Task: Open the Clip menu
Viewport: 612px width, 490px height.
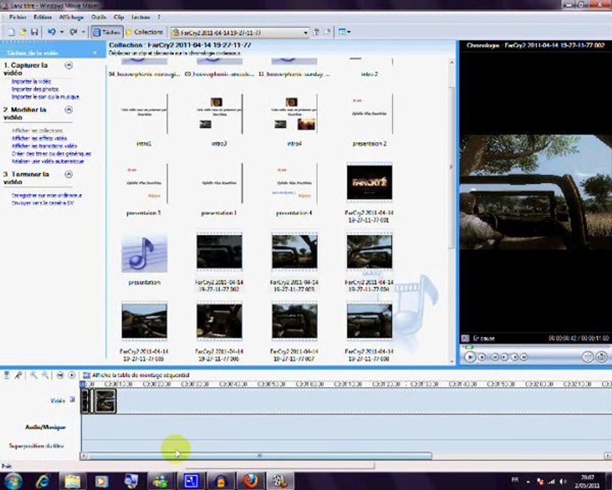Action: coord(118,17)
